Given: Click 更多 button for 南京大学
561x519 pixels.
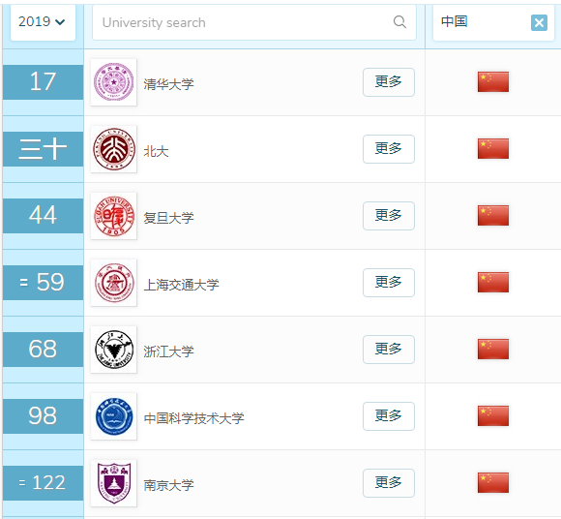Looking at the screenshot, I should 389,483.
